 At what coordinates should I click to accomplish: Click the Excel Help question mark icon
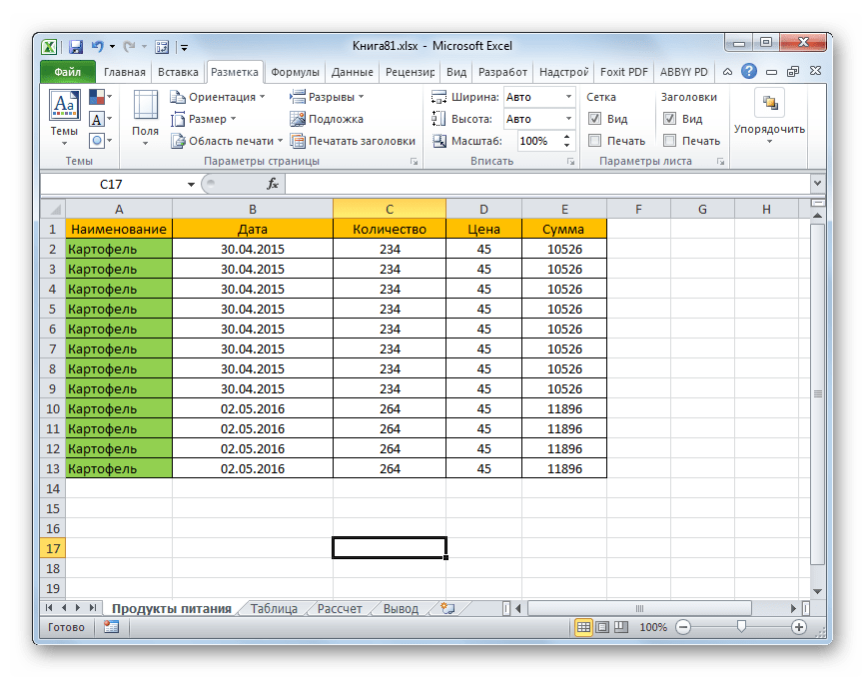(749, 71)
